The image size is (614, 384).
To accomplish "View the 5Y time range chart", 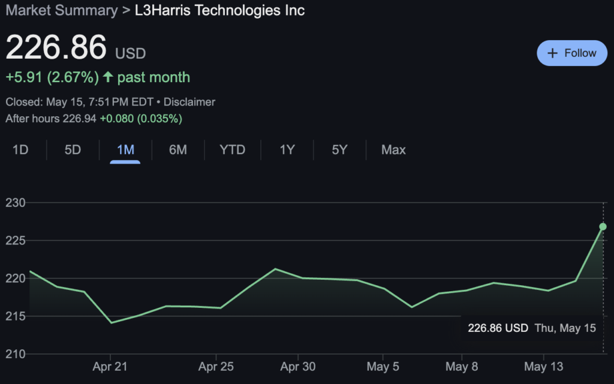I will 339,150.
